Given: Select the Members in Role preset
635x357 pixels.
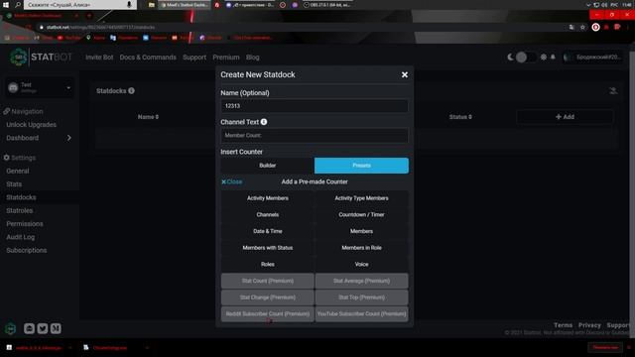Looking at the screenshot, I should (x=361, y=248).
